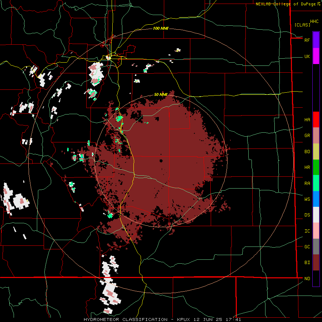Image resolution: width=322 pixels, height=322 pixels.
Task: Click the 'UK' legend label
Action: [x=307, y=56]
